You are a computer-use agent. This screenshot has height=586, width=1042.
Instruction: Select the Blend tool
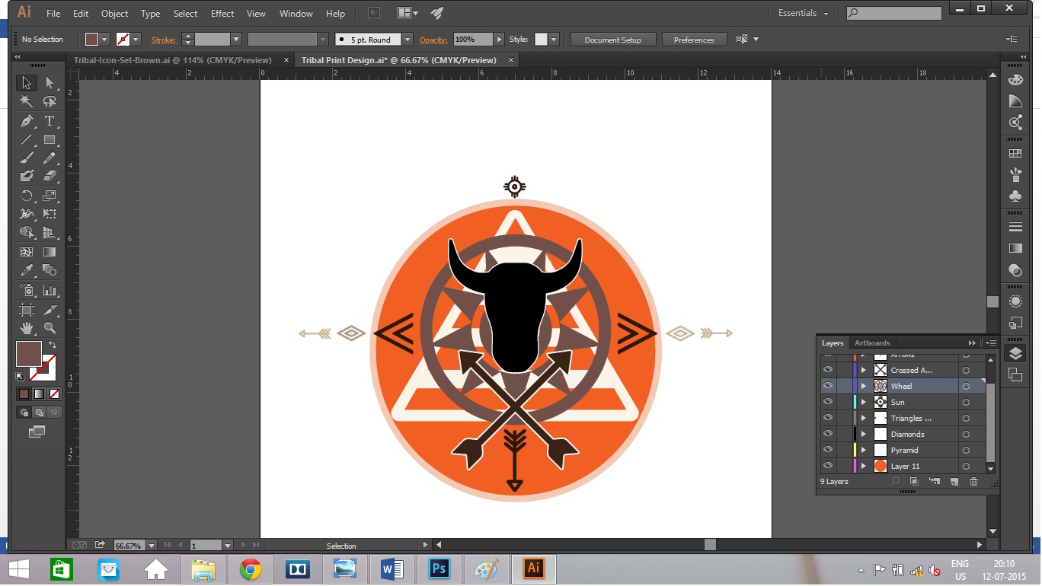point(50,270)
